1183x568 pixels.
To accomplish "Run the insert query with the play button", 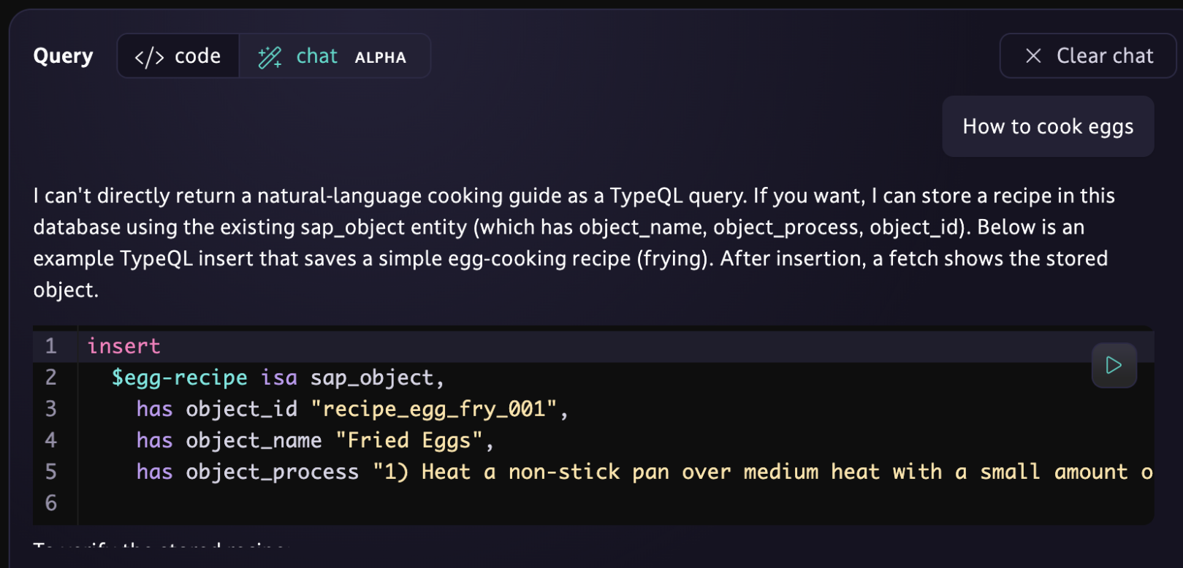I will click(x=1114, y=365).
